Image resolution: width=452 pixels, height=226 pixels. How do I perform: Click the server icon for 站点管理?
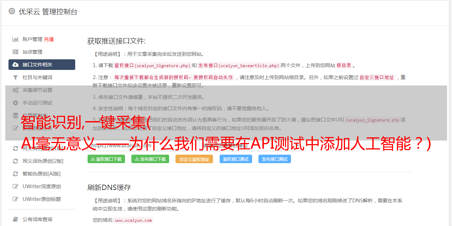pos(16,52)
